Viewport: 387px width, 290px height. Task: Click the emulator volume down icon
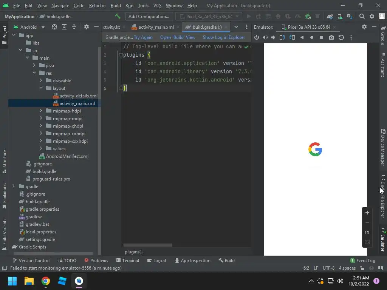pyautogui.click(x=273, y=37)
